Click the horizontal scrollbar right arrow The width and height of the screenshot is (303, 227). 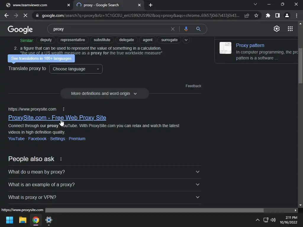296,210
